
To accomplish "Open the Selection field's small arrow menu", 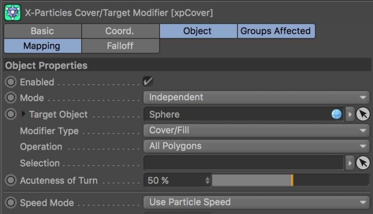I will (350, 163).
